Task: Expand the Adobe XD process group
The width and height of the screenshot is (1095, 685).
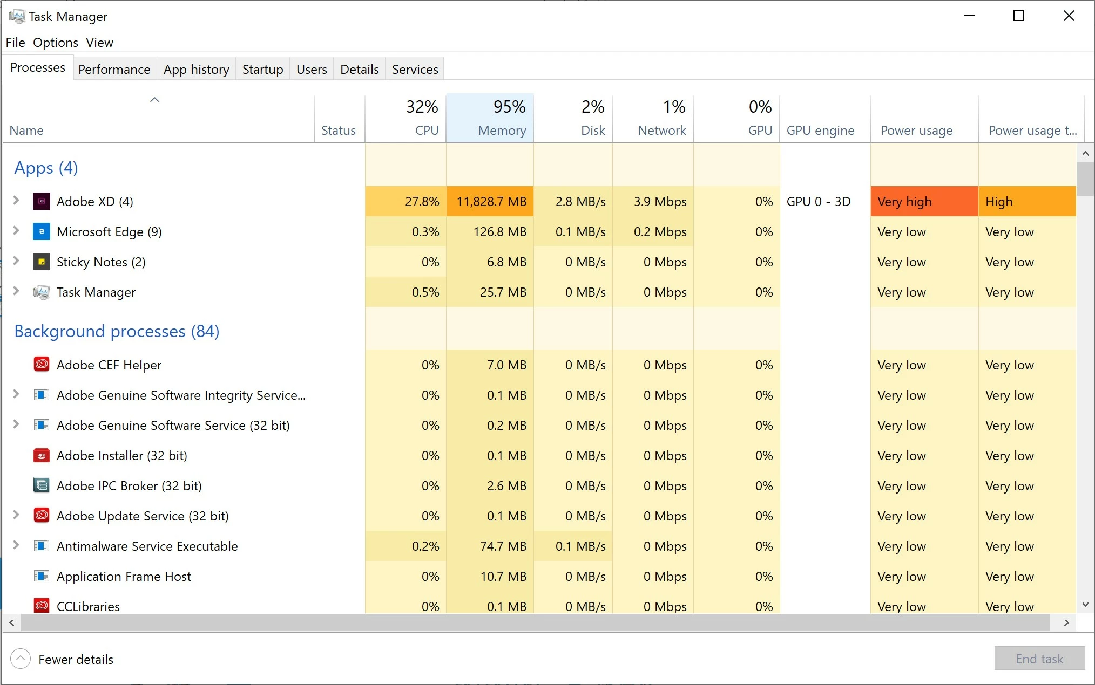Action: pyautogui.click(x=16, y=201)
